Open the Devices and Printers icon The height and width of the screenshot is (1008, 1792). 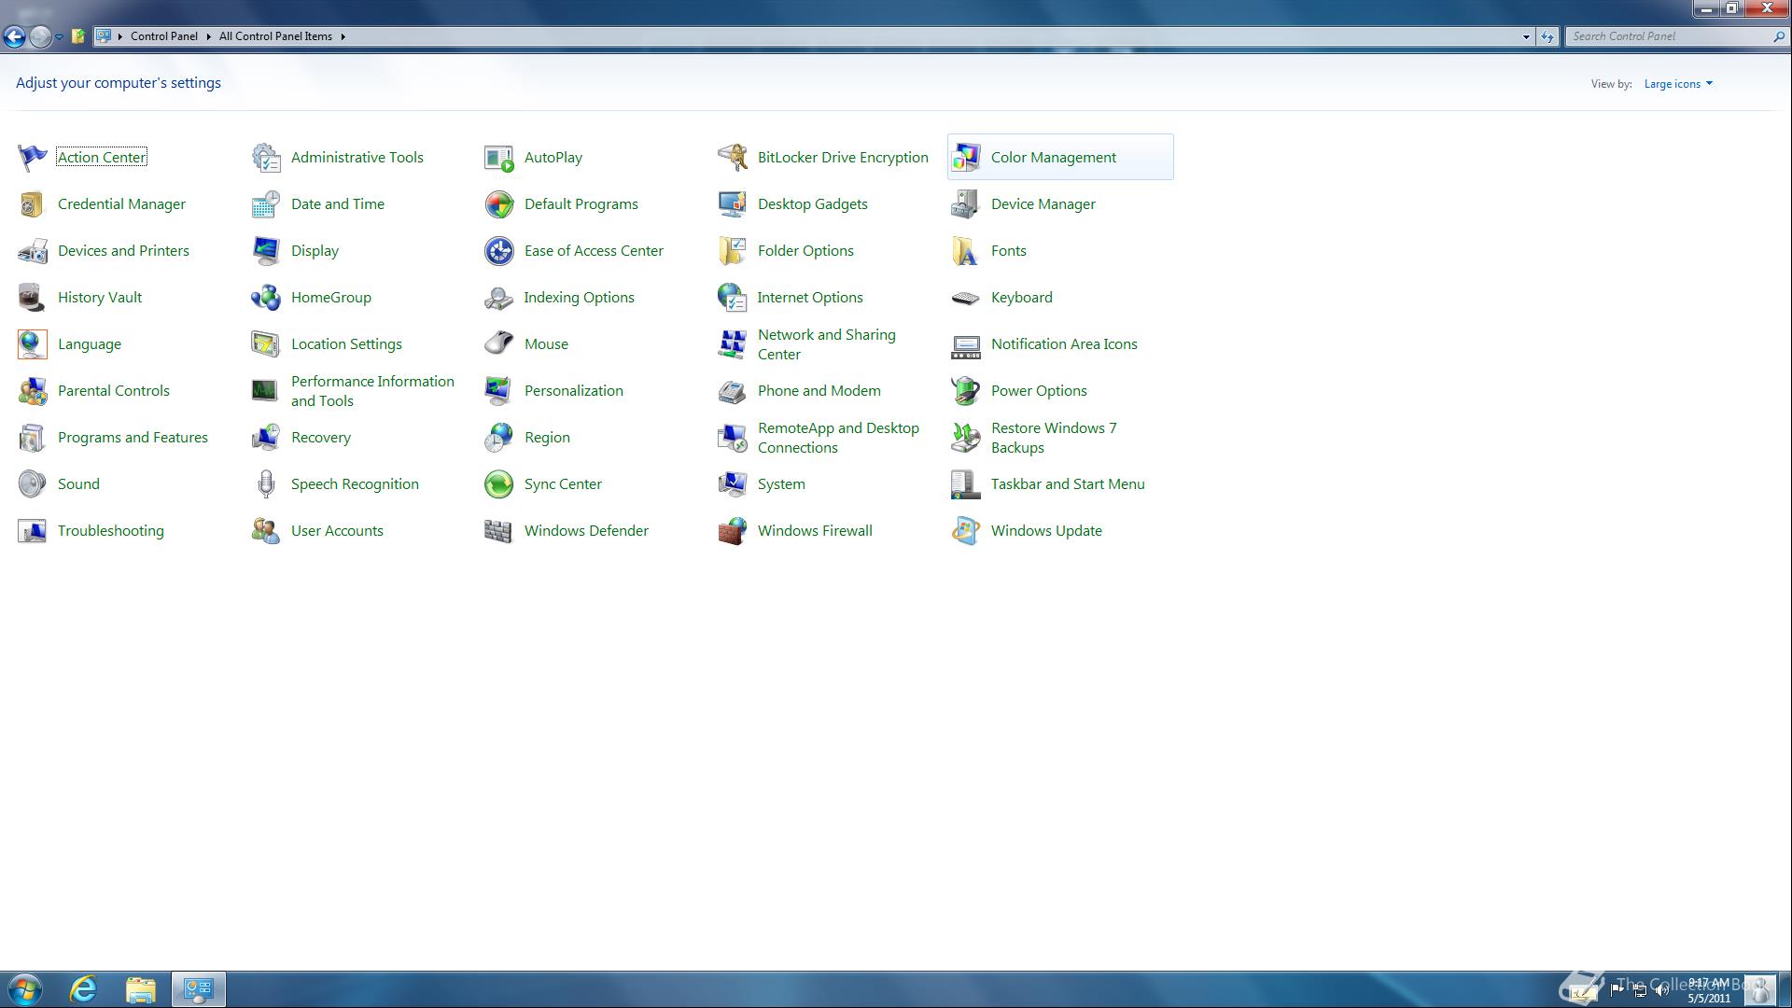pyautogui.click(x=32, y=251)
